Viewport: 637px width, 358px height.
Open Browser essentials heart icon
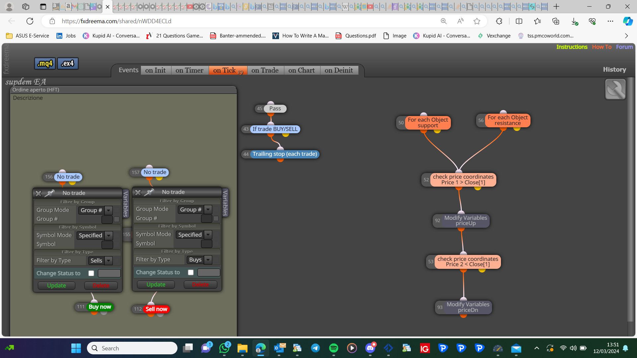click(x=592, y=21)
